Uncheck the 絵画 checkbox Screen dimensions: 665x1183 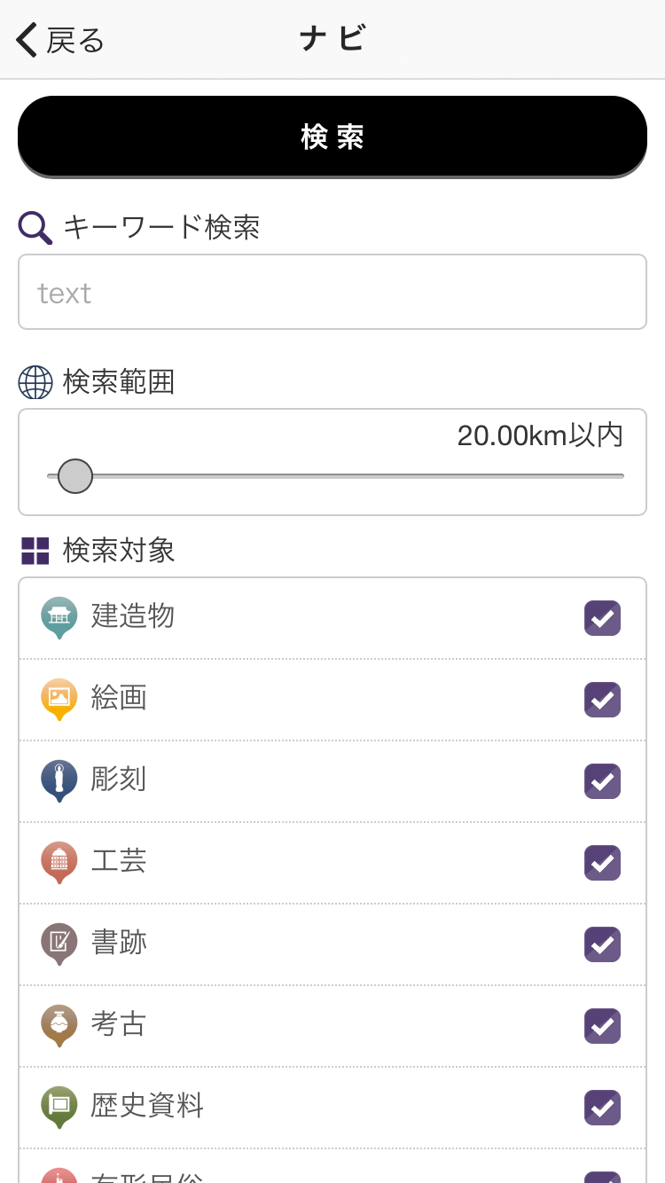click(602, 700)
